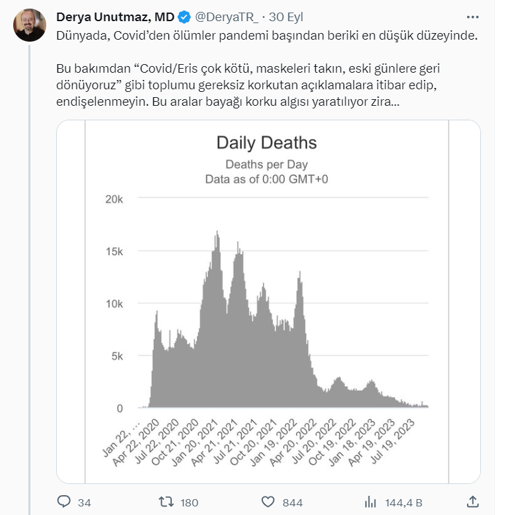
Task: Click the tweet text about Covid/Eris
Action: click(x=248, y=85)
